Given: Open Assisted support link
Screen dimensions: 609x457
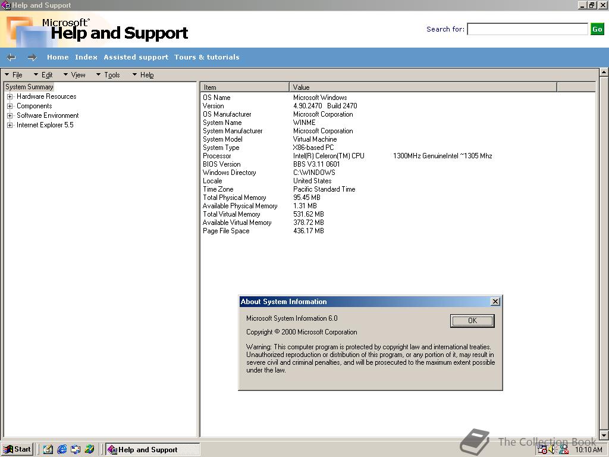Looking at the screenshot, I should 136,57.
